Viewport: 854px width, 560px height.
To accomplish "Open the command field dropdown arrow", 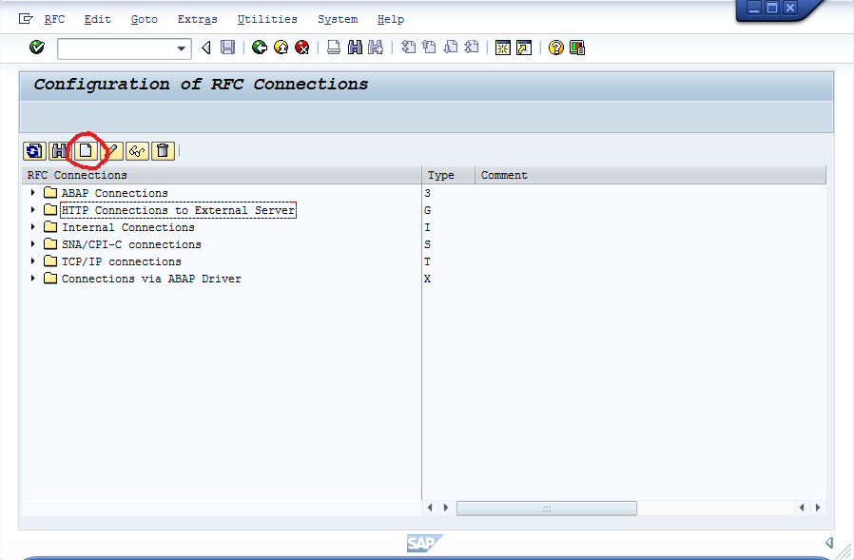I will click(182, 48).
